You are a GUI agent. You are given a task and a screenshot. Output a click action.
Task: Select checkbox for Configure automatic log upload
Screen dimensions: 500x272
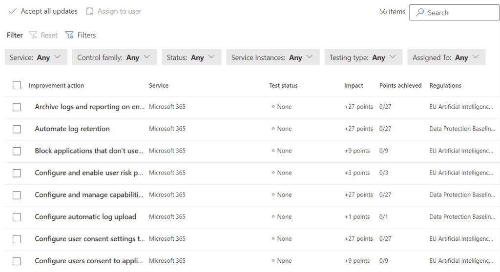17,217
